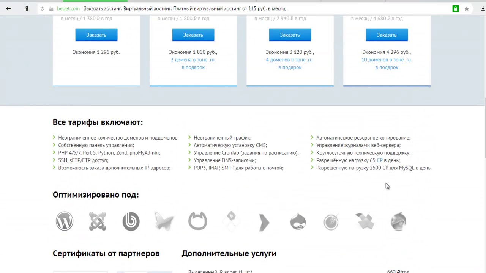Select the Drupal CMS logo
Image resolution: width=486 pixels, height=273 pixels.
point(298,221)
